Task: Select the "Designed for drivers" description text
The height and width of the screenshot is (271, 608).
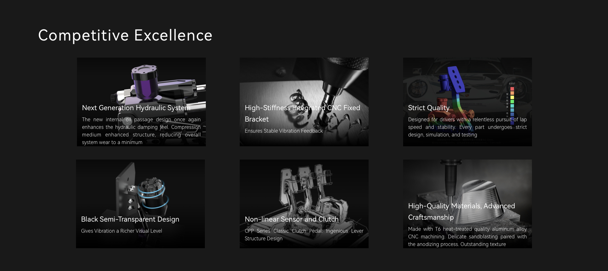Action: point(467,127)
